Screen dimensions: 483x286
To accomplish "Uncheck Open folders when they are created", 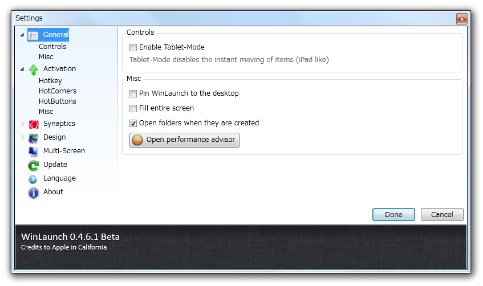I will click(133, 123).
